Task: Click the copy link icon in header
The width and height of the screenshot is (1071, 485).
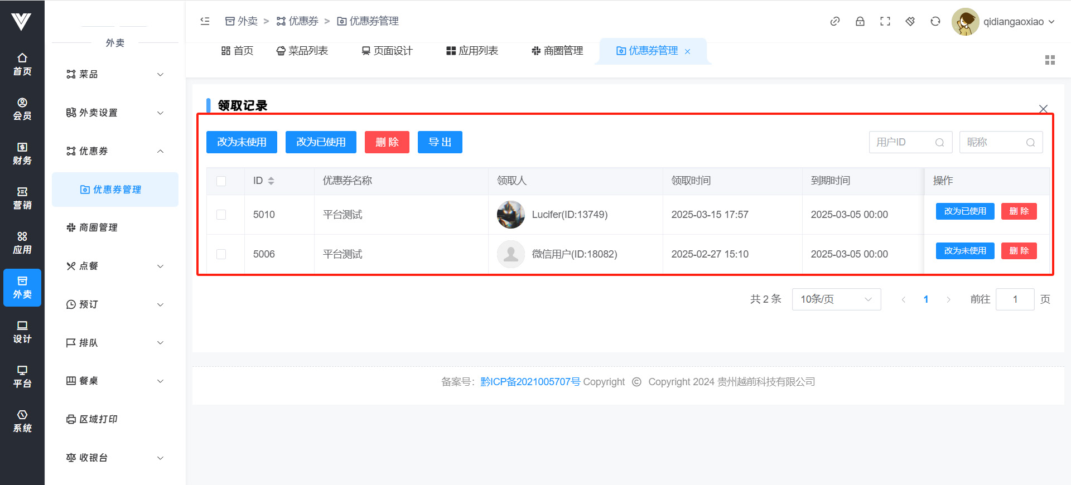Action: (834, 21)
